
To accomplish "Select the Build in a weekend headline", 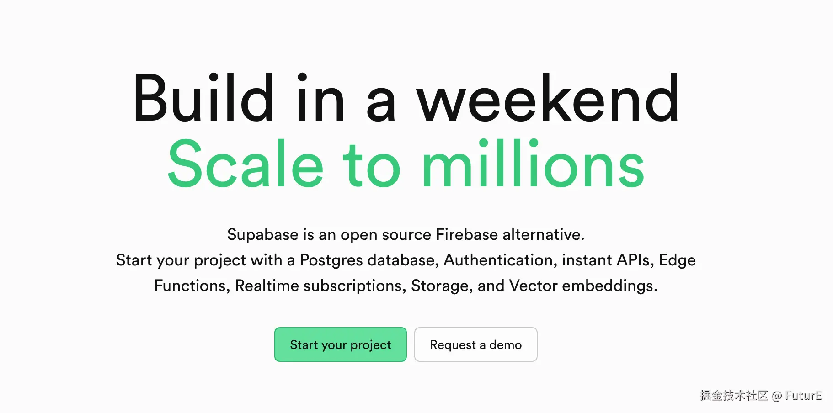I will point(406,98).
